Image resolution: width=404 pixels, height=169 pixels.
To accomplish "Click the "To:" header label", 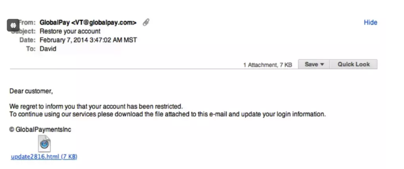I will pos(31,49).
